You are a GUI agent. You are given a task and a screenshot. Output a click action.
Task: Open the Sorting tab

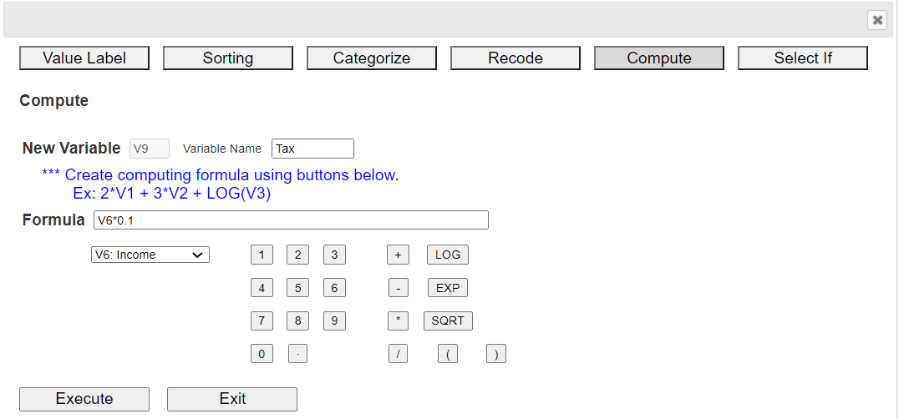[227, 58]
